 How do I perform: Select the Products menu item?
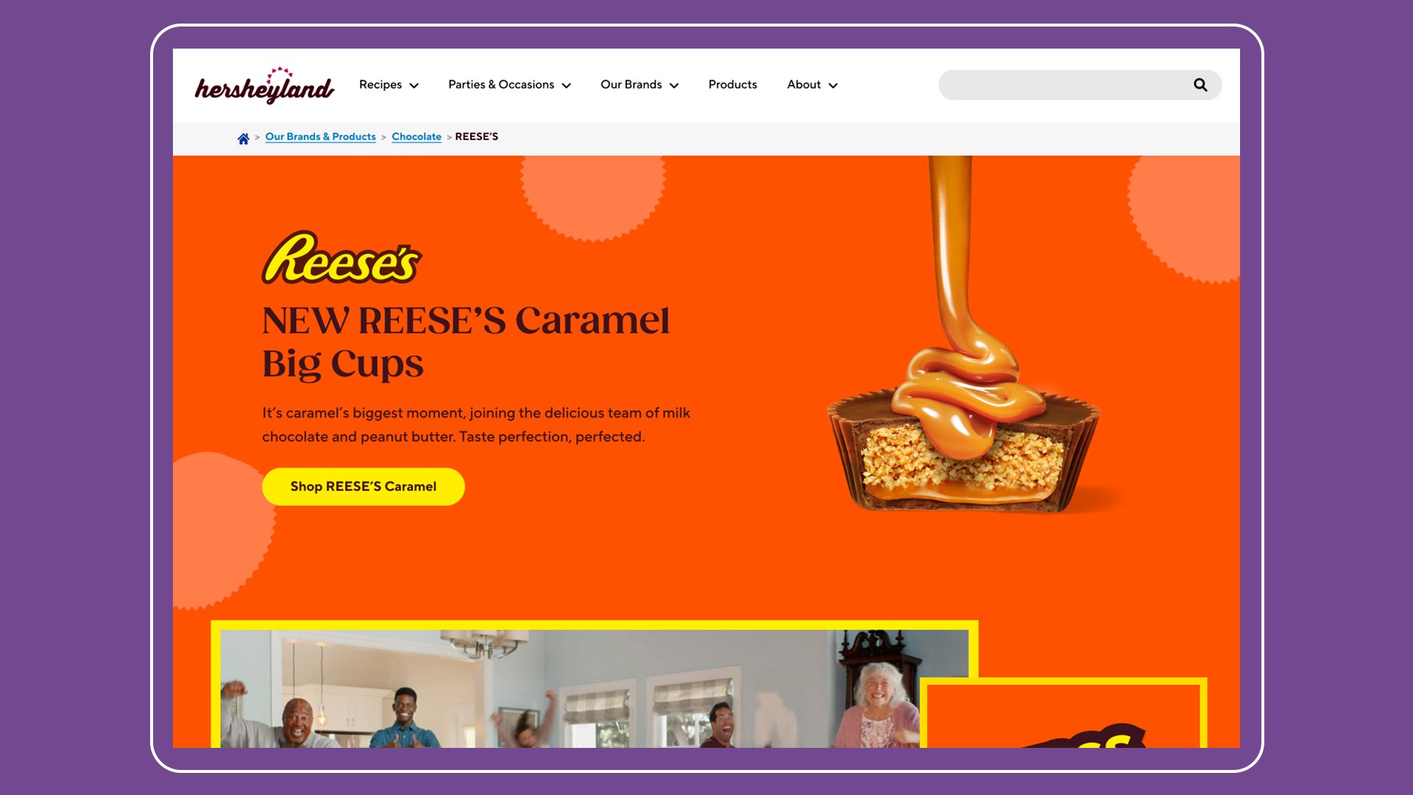[x=733, y=85]
